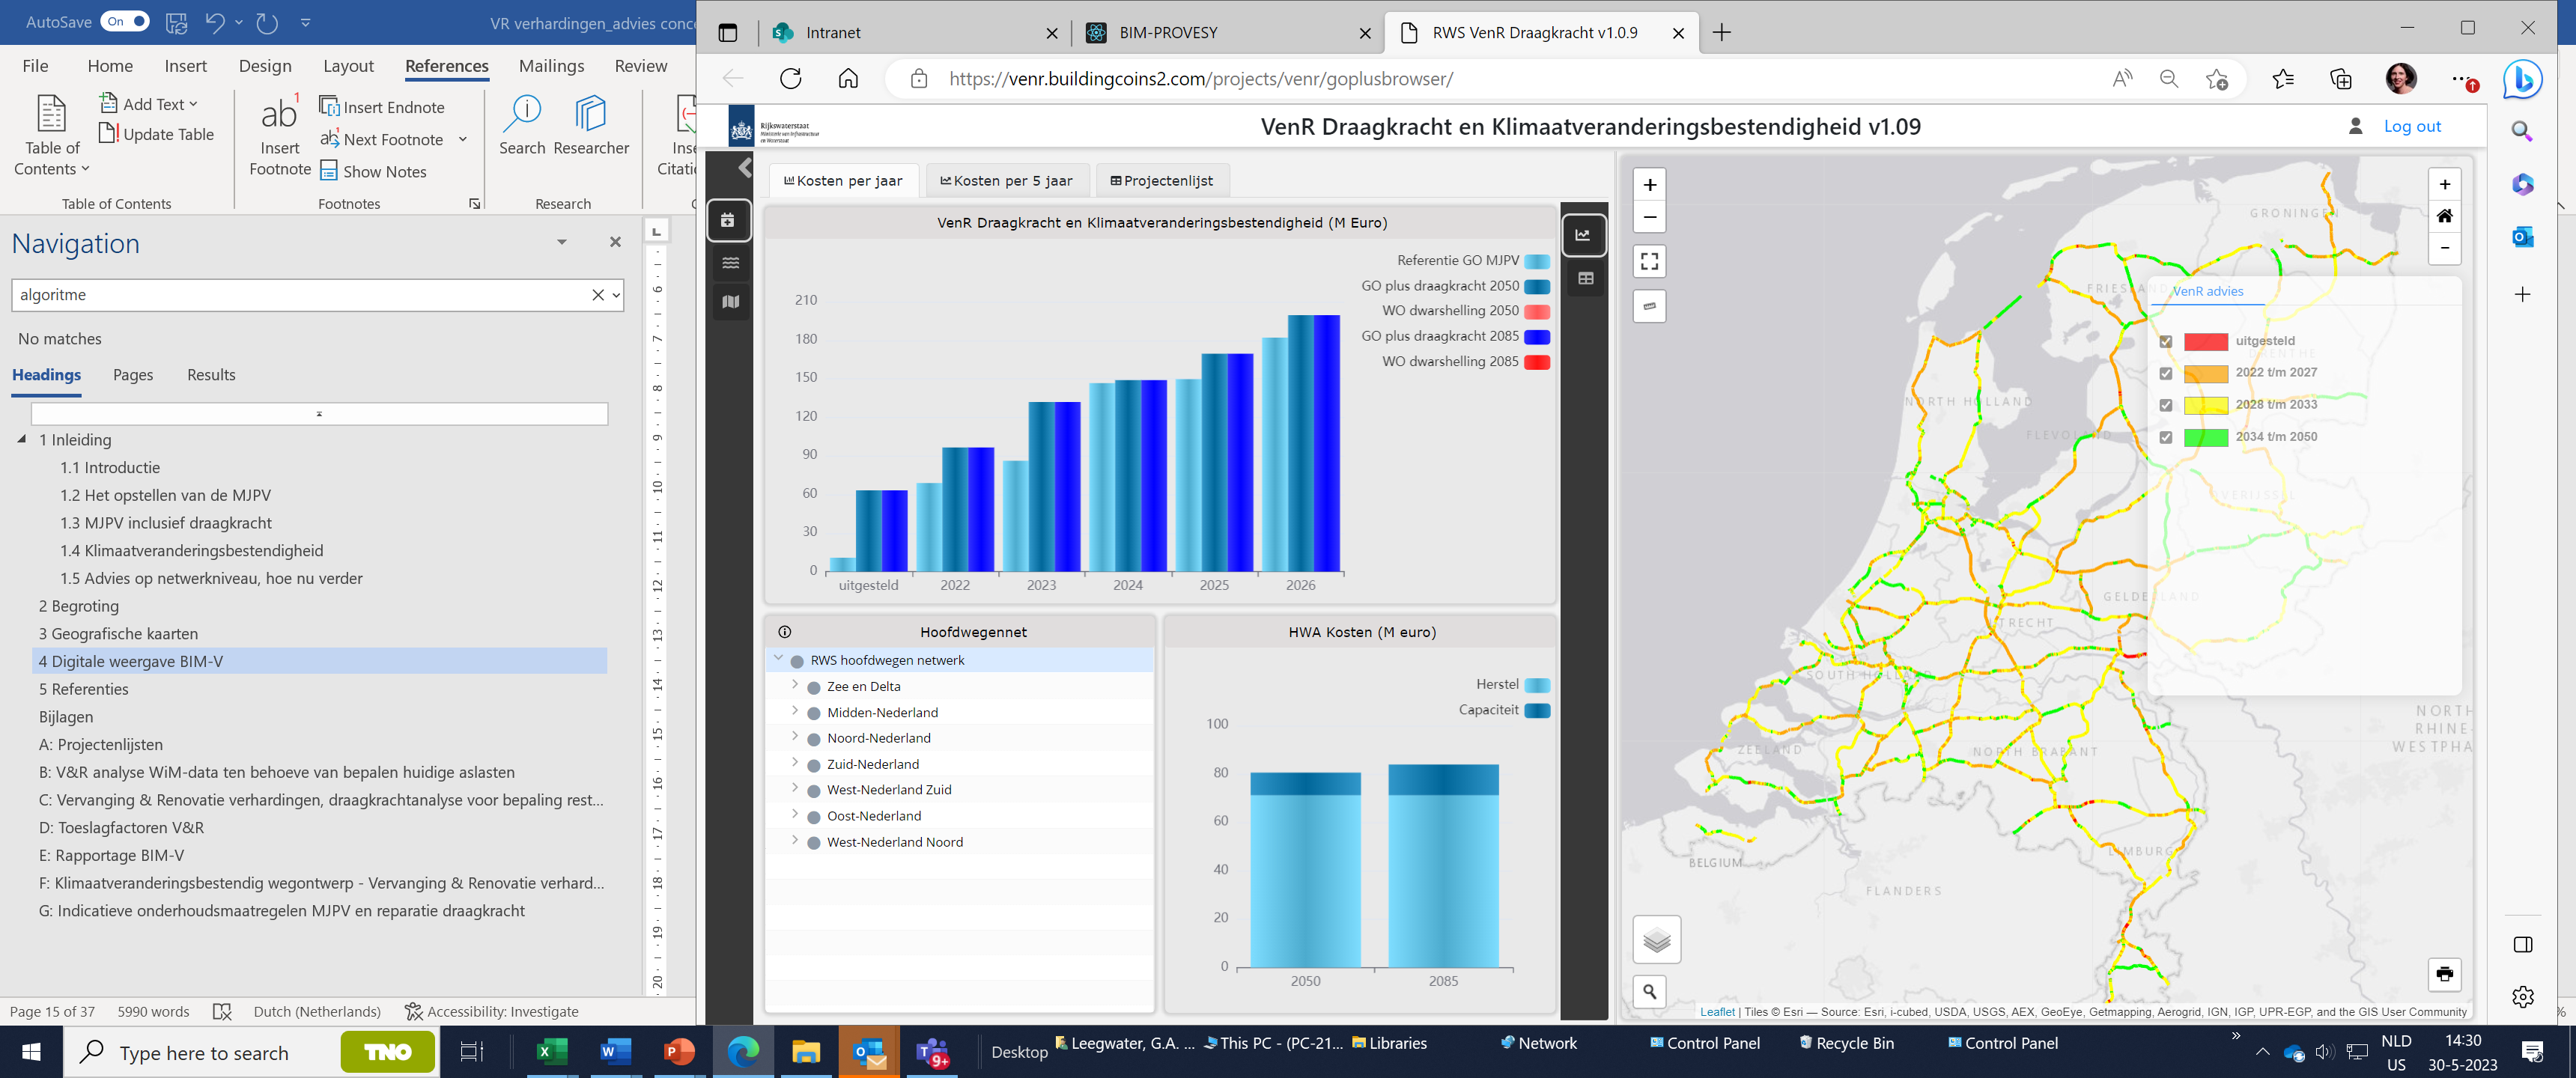The image size is (2576, 1078).
Task: Collapse sidebar with left chevron
Action: (x=745, y=167)
